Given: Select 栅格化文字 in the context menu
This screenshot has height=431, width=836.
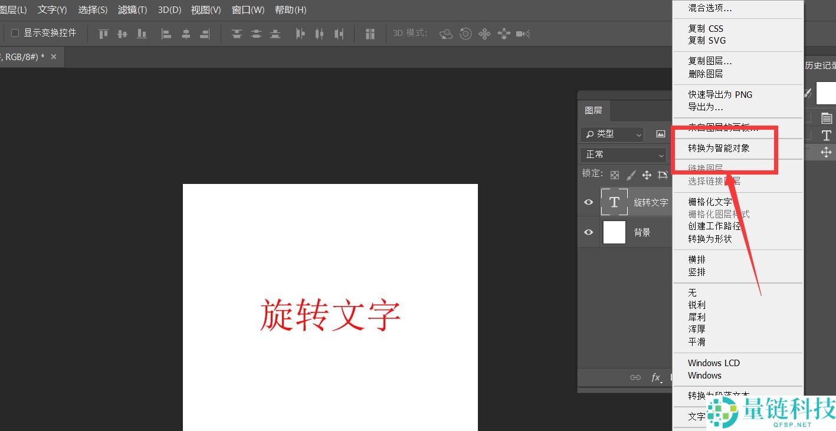Looking at the screenshot, I should point(710,202).
